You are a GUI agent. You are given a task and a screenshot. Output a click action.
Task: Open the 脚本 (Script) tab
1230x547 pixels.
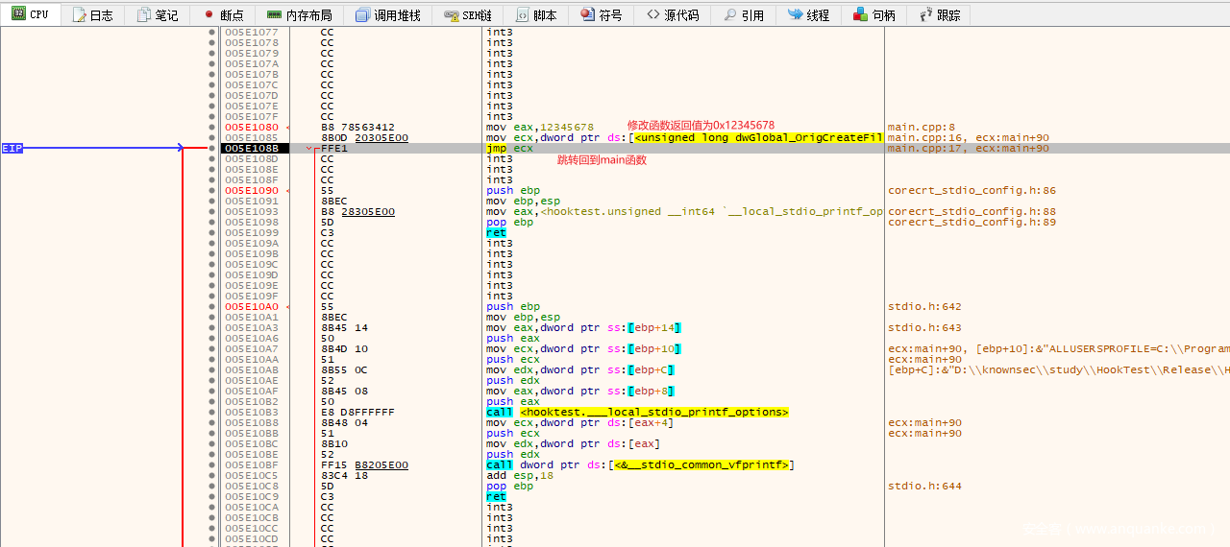536,14
